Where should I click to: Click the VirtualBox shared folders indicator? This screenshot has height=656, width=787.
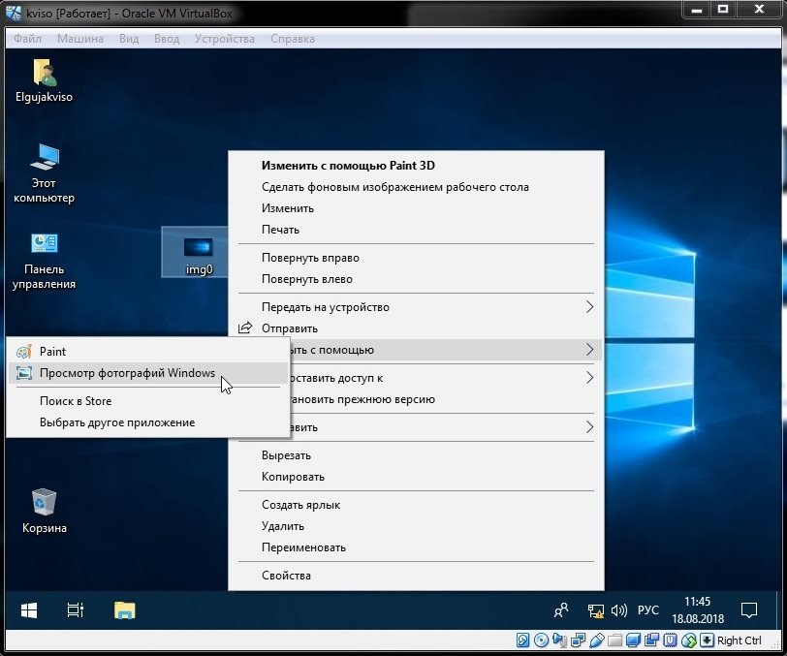click(x=614, y=640)
